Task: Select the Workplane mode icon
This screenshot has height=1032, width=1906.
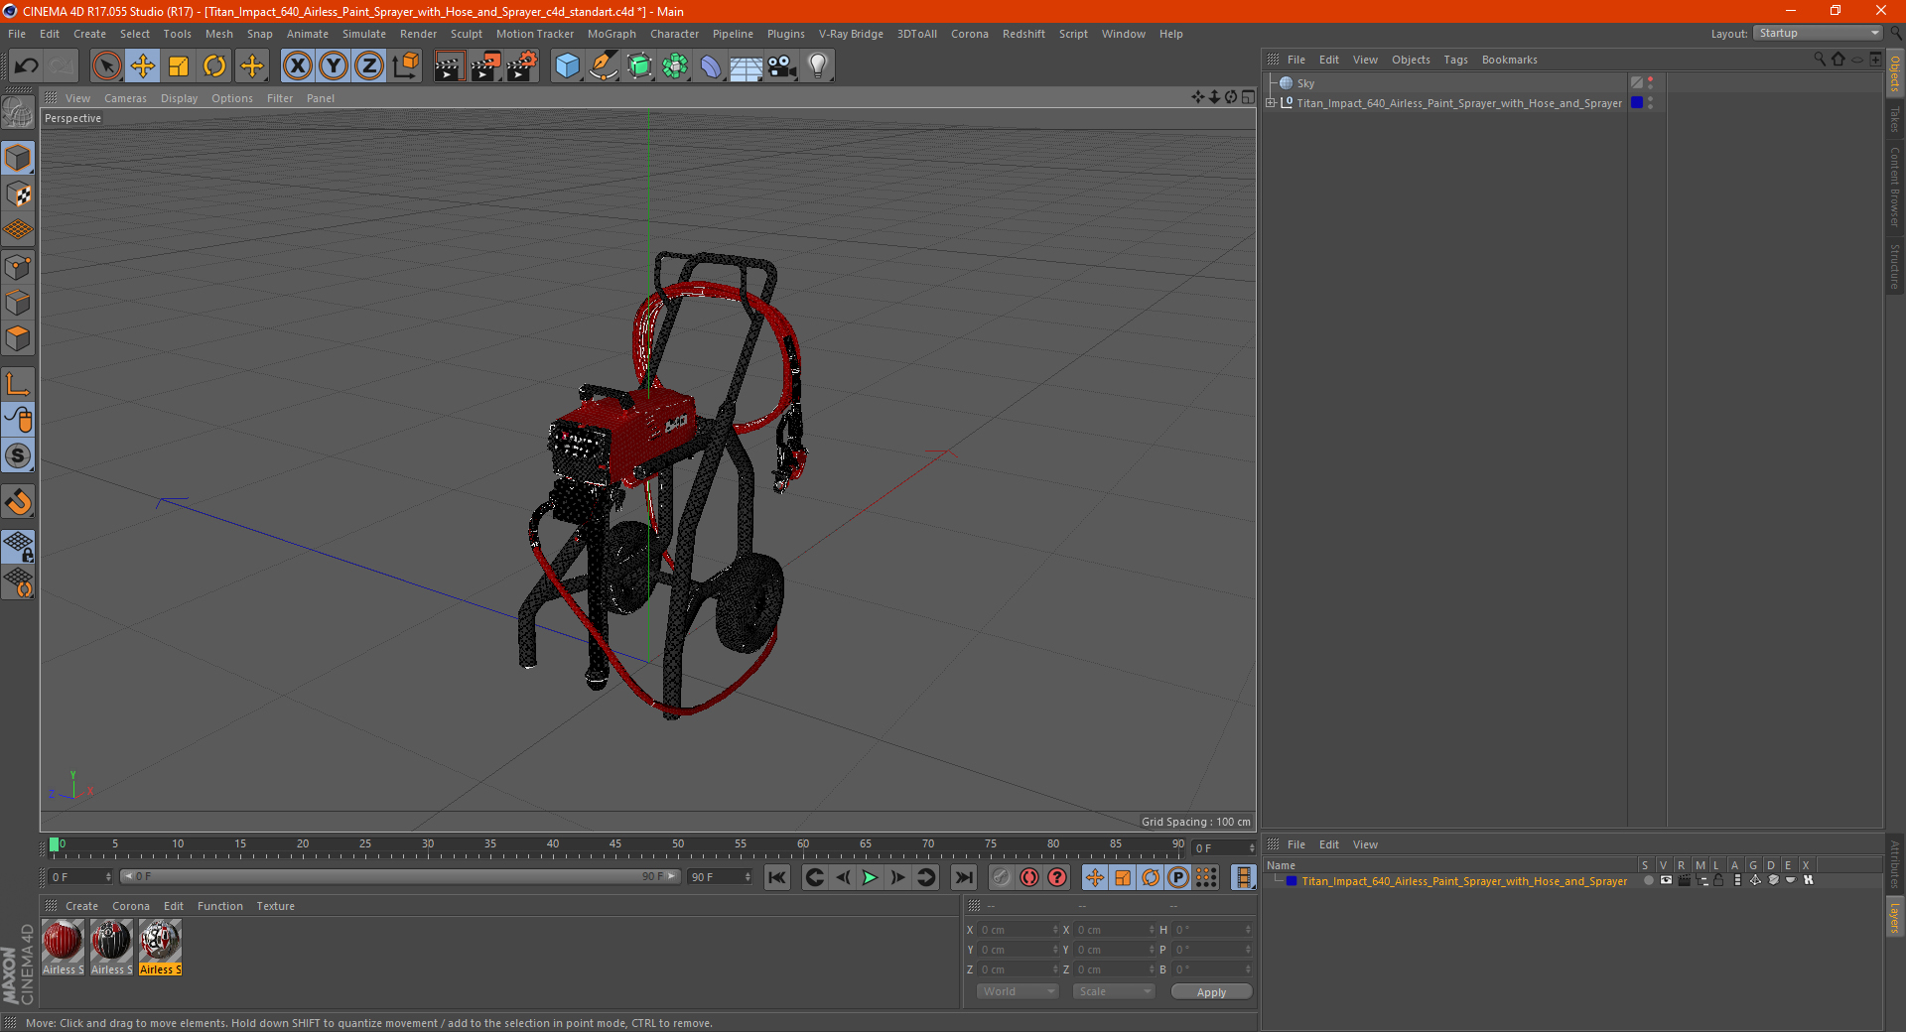Action: 18,230
